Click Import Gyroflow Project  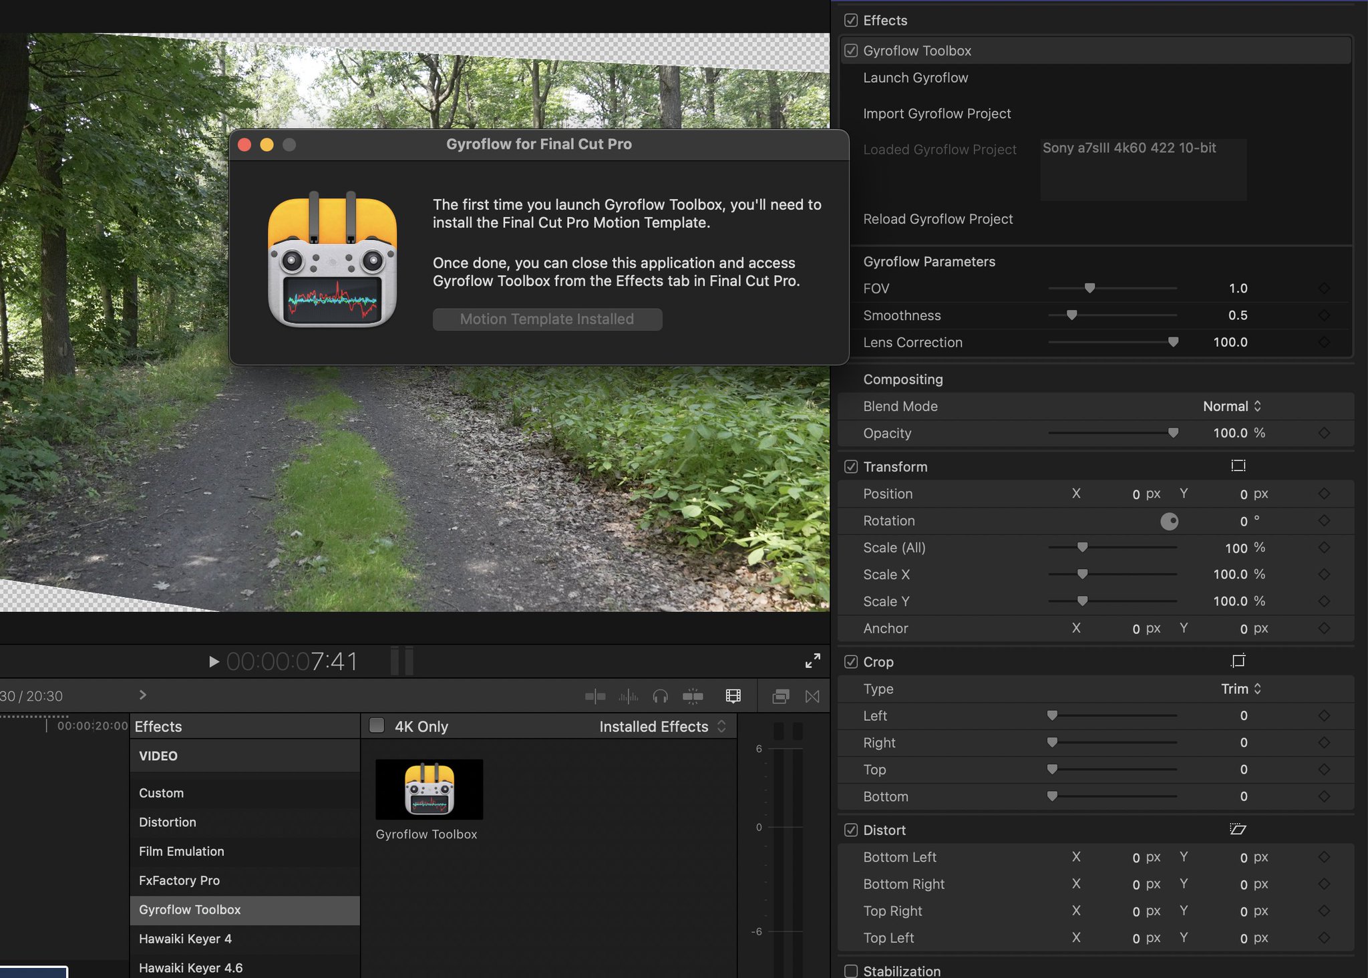pos(936,114)
